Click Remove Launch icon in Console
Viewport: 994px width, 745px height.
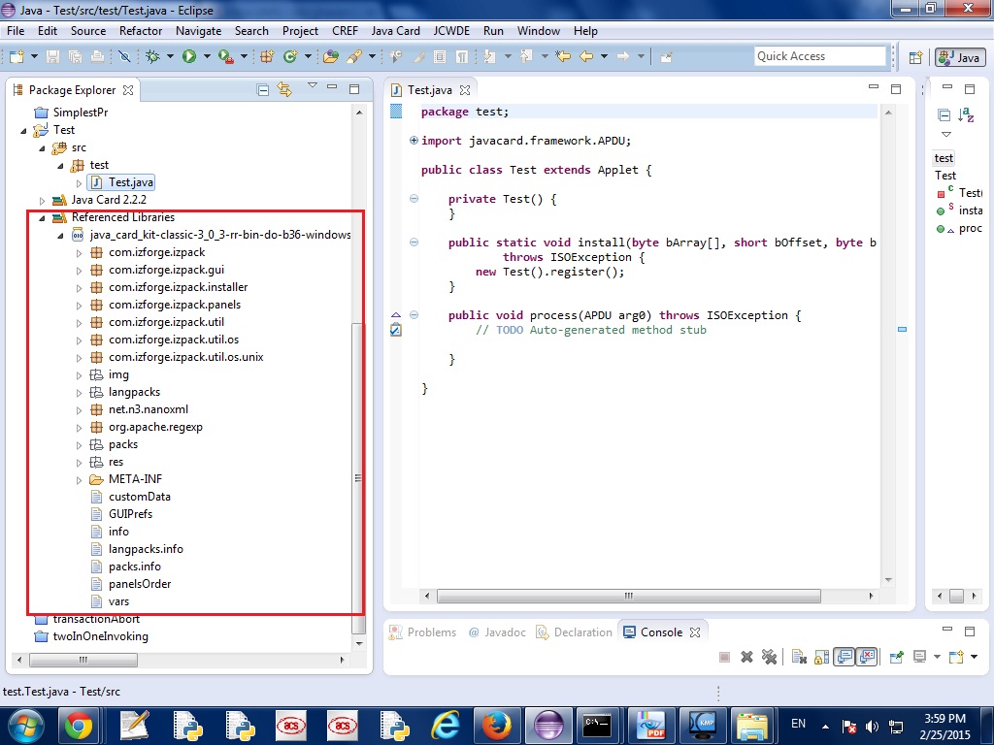click(746, 657)
